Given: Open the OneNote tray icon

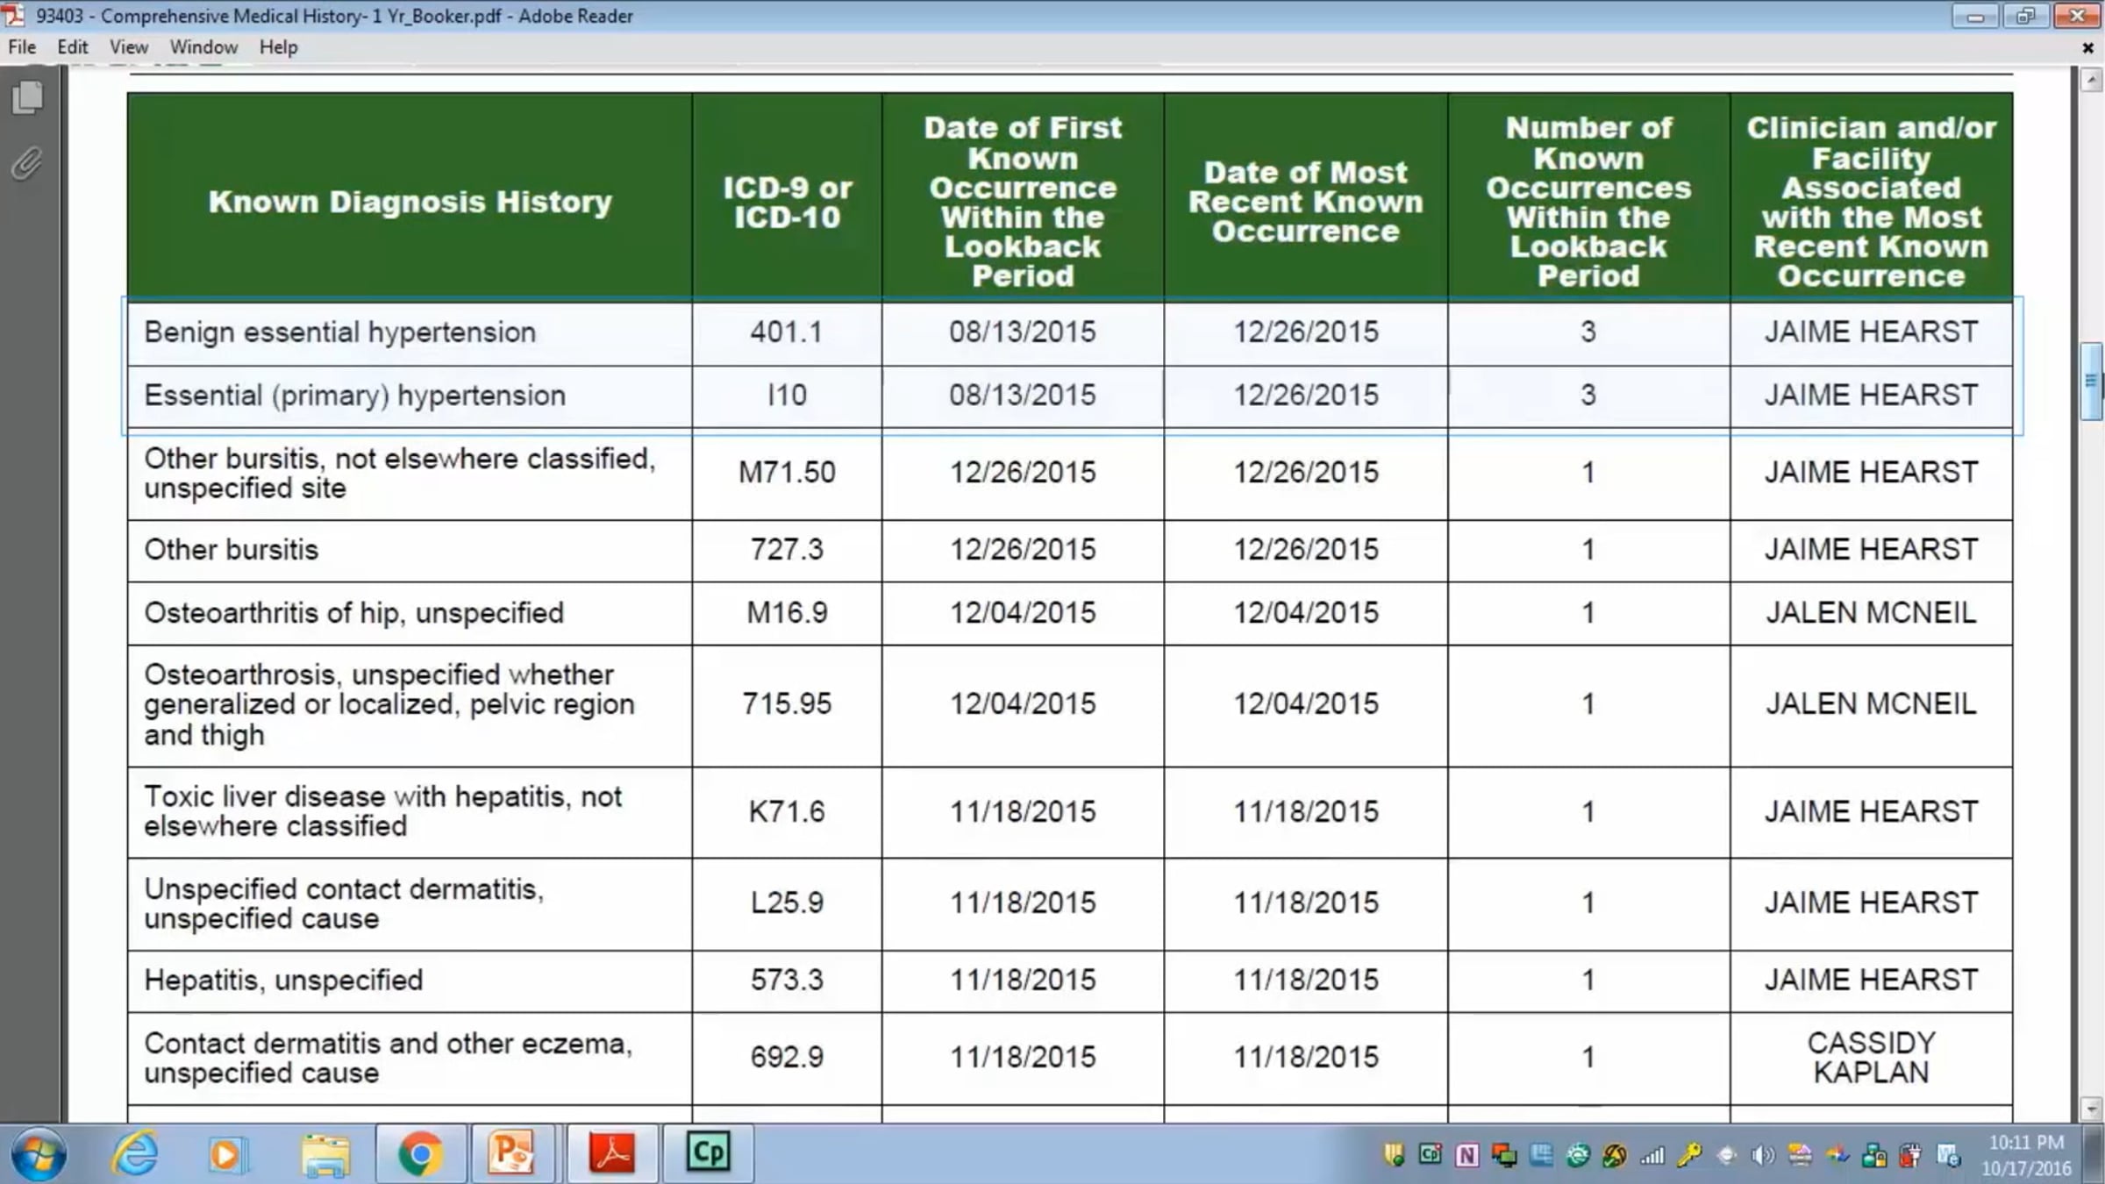Looking at the screenshot, I should pyautogui.click(x=1466, y=1156).
